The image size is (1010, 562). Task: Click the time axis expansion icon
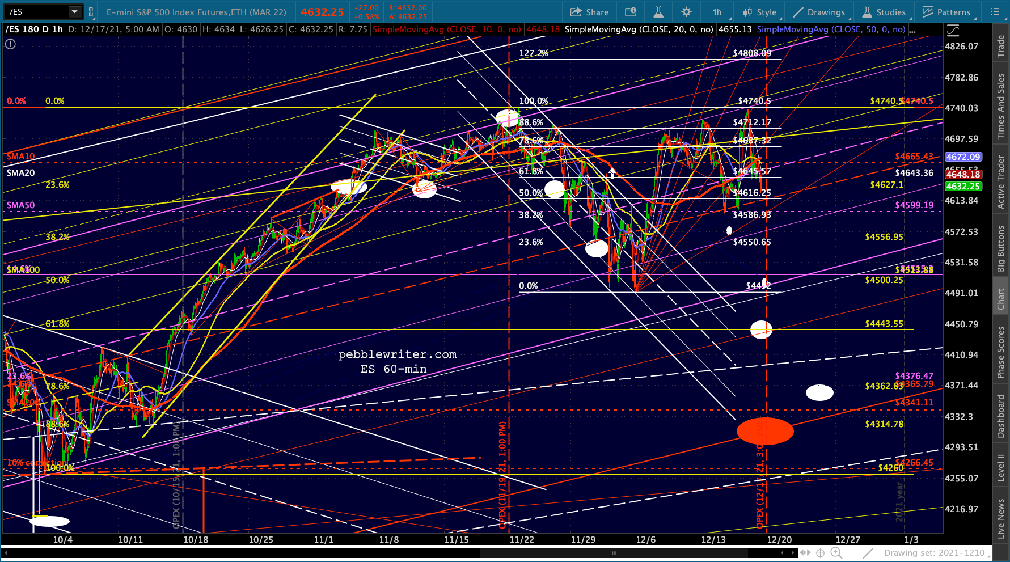coord(805,553)
